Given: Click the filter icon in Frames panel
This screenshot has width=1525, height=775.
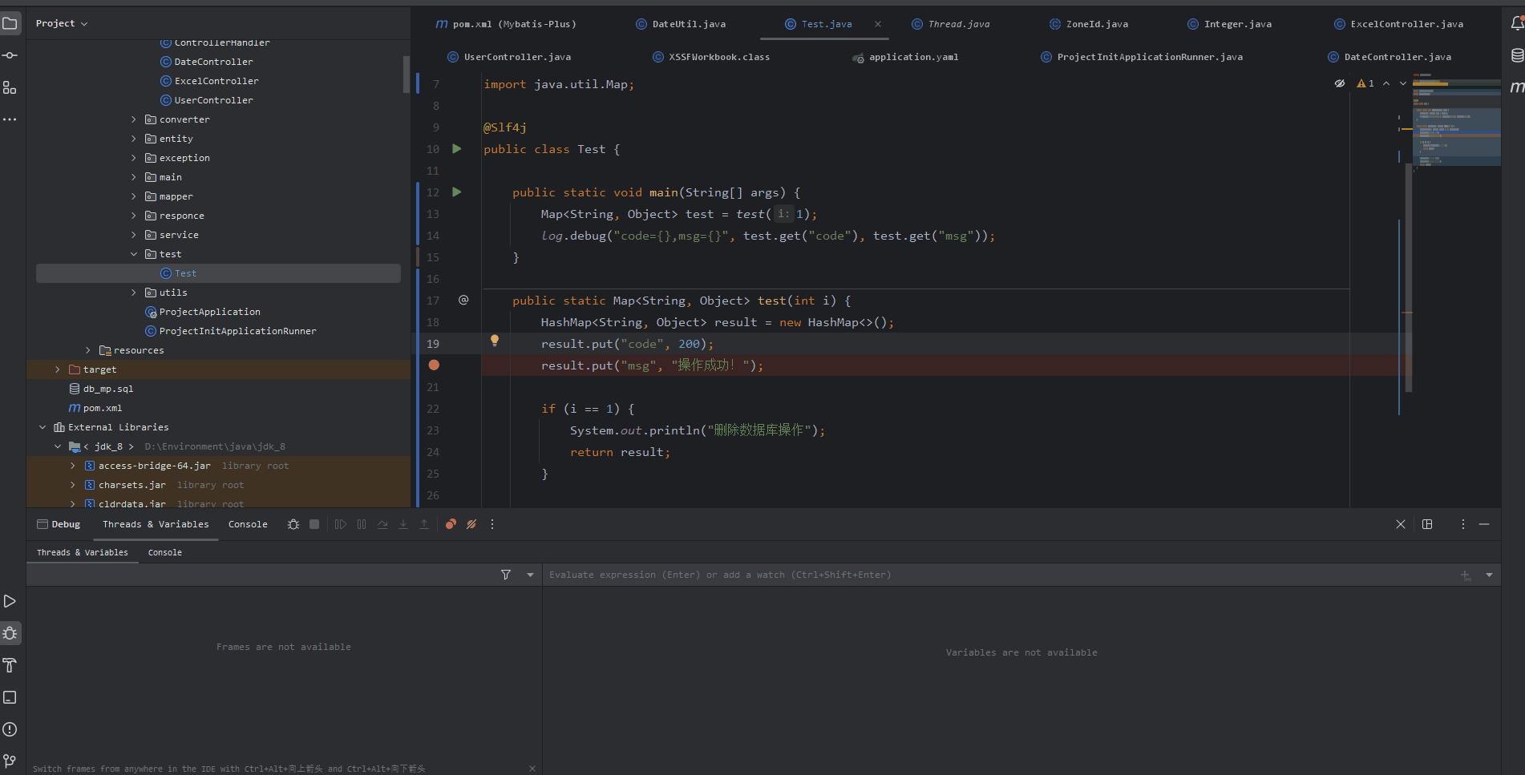Looking at the screenshot, I should 506,575.
